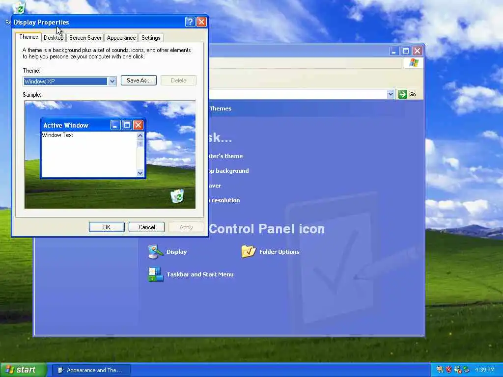Click the Cancel button
Screen dimensions: 503x377
tap(146, 227)
